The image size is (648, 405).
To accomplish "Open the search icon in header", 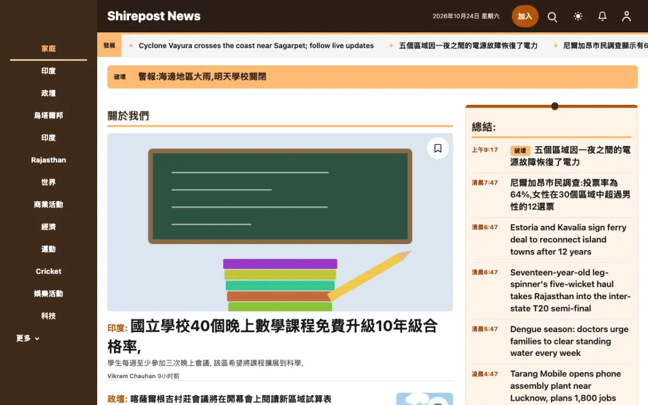I will click(x=552, y=17).
